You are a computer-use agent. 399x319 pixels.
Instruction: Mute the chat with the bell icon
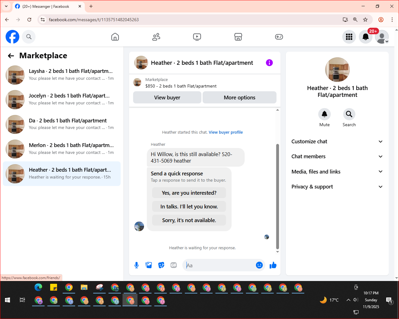324,114
